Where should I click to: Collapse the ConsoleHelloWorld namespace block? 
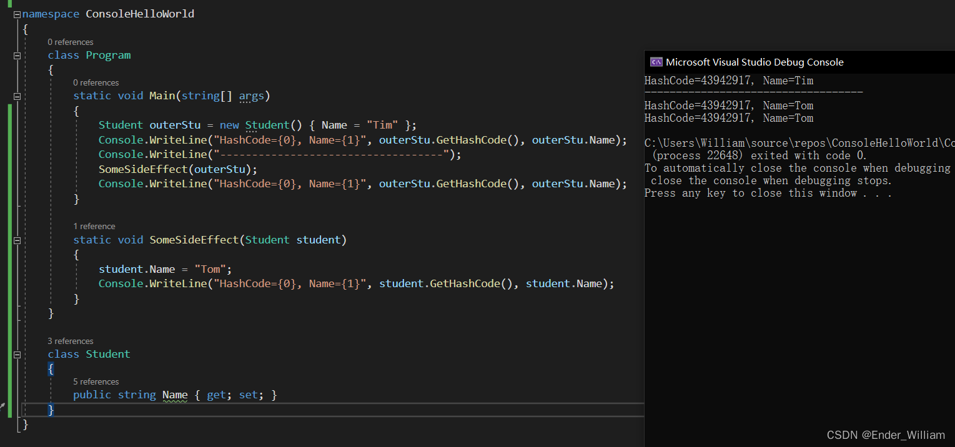(17, 14)
